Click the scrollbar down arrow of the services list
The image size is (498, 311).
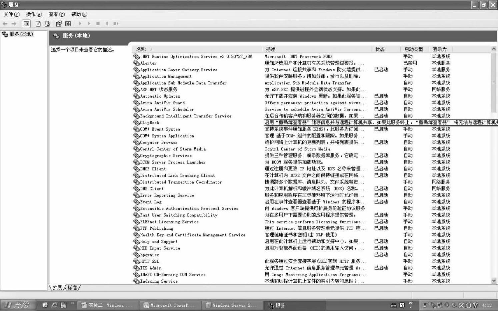[x=494, y=281]
